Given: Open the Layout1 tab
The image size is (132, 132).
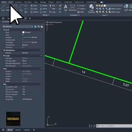Looking at the screenshot, I should pyautogui.click(x=18, y=130).
